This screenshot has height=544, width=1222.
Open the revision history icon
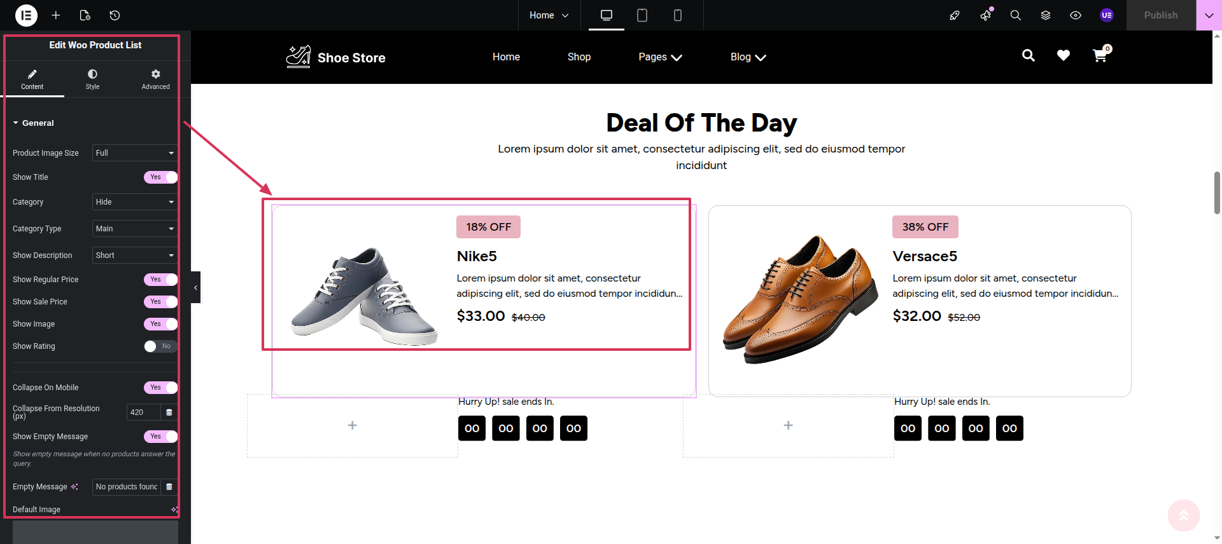coord(115,15)
